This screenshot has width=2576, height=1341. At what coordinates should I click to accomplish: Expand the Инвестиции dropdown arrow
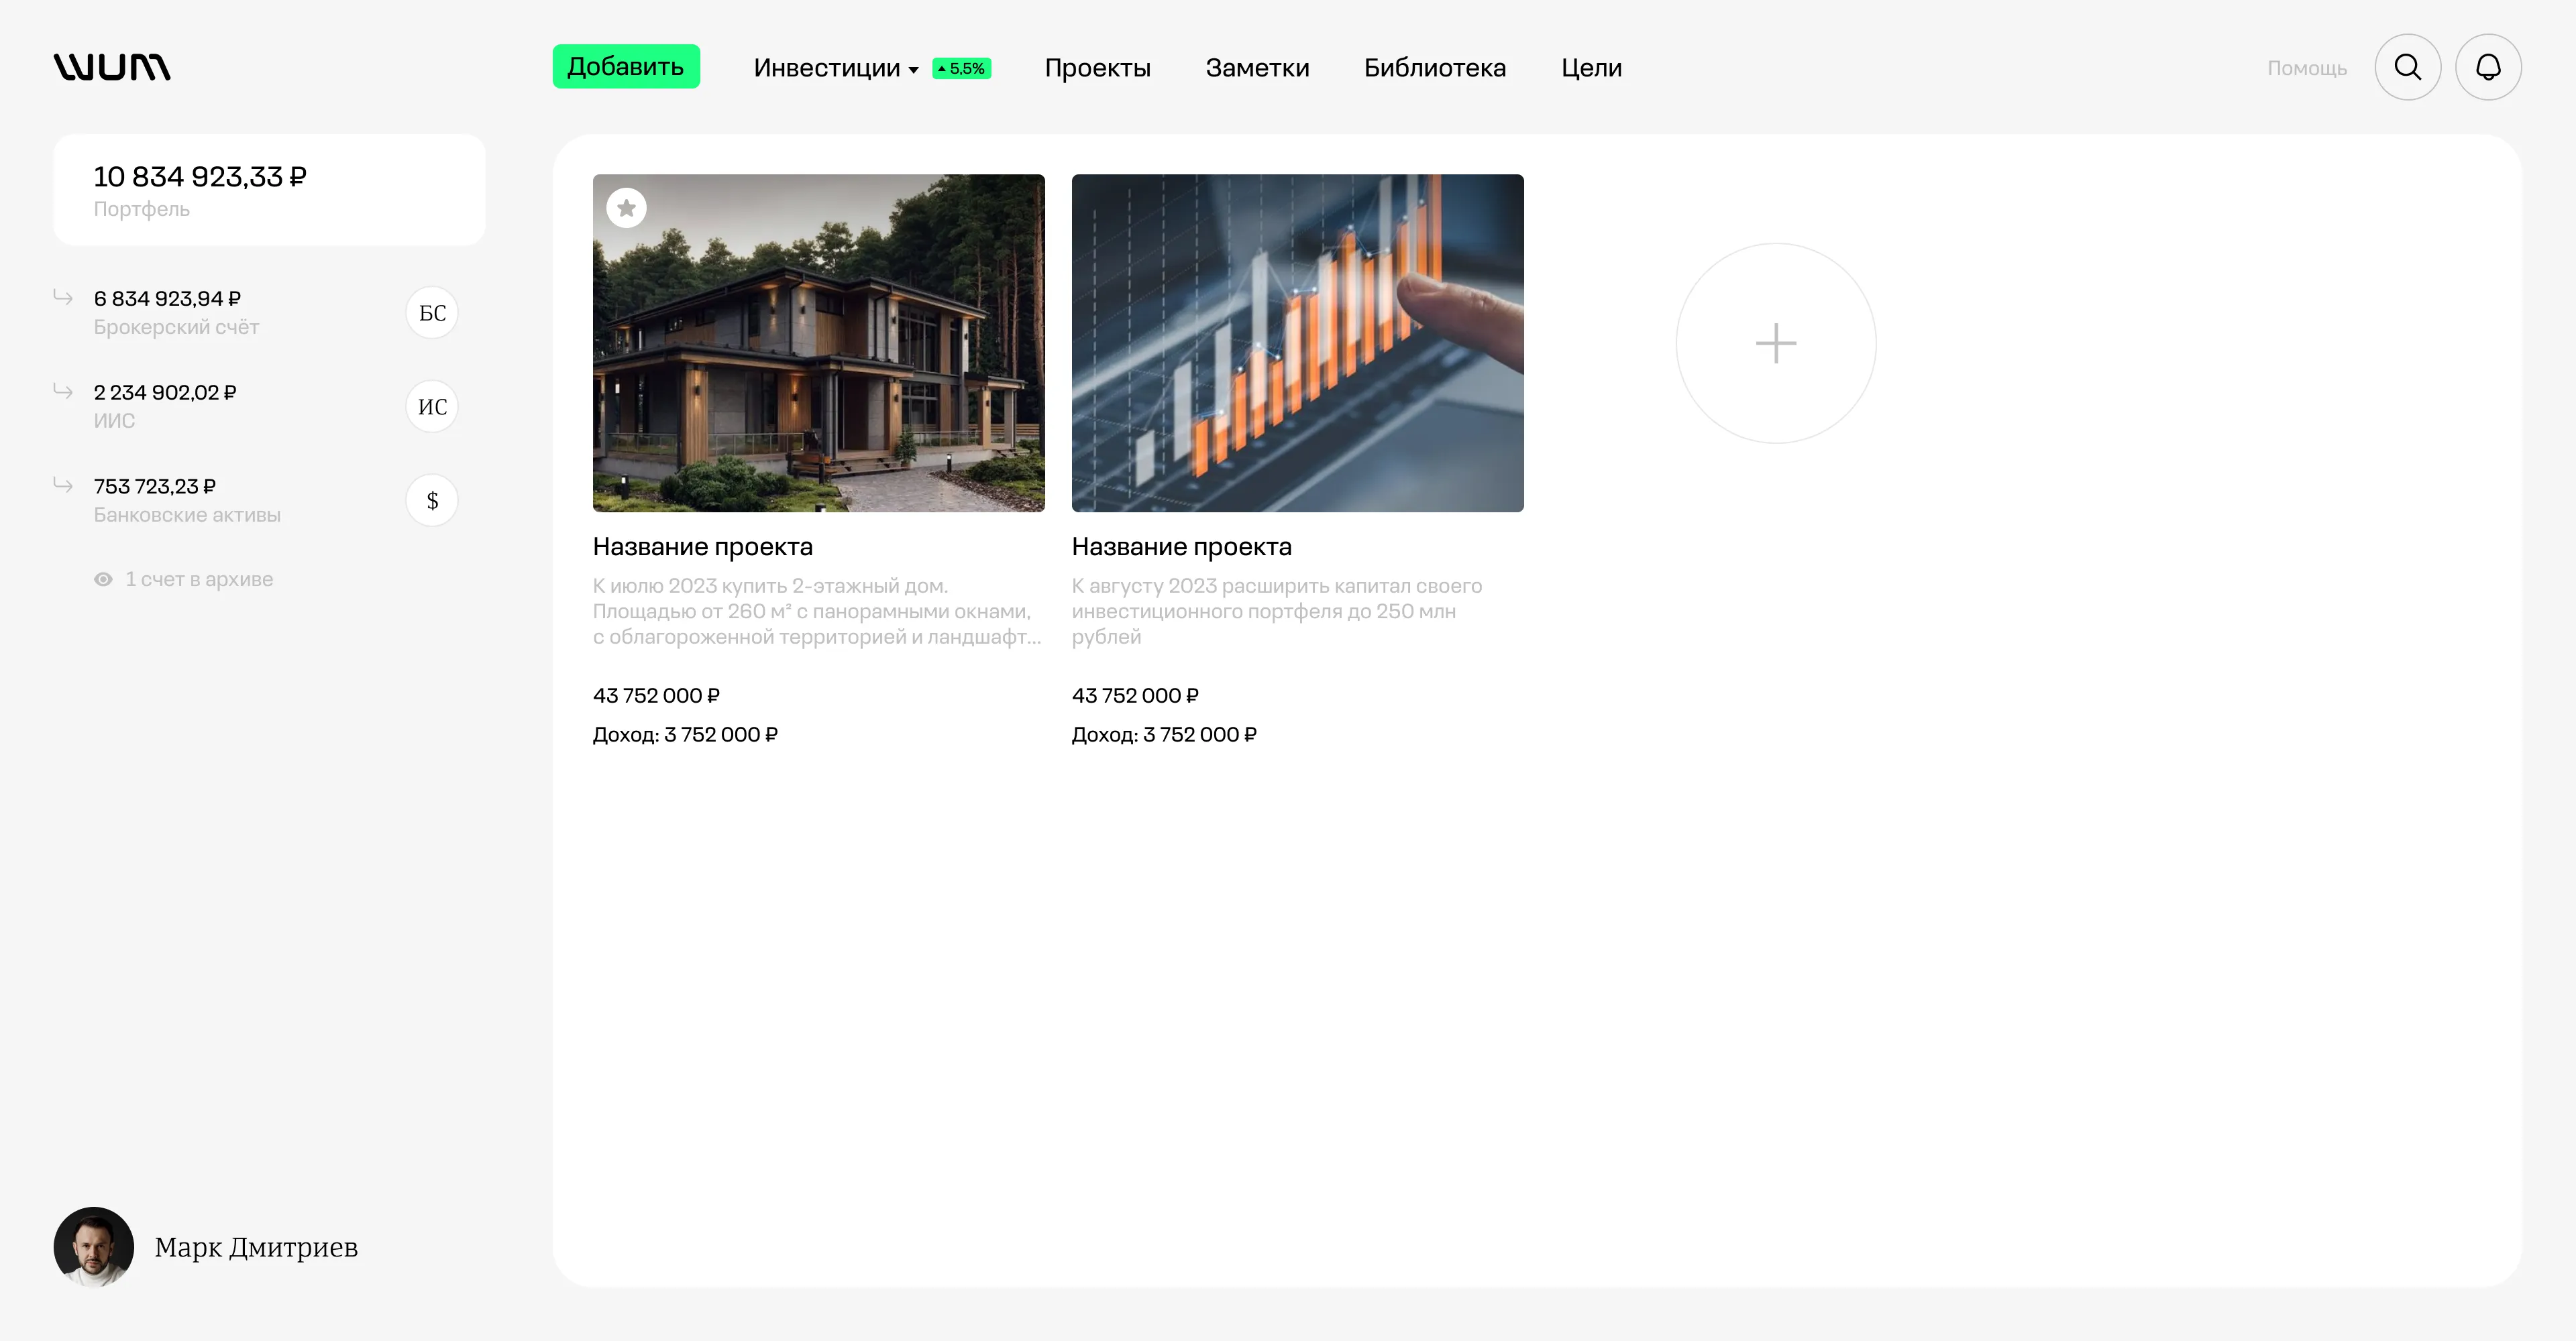click(913, 70)
